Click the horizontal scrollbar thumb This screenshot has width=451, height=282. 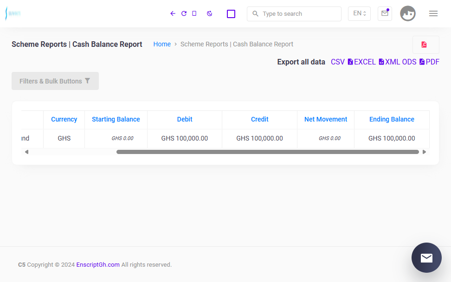pos(268,152)
